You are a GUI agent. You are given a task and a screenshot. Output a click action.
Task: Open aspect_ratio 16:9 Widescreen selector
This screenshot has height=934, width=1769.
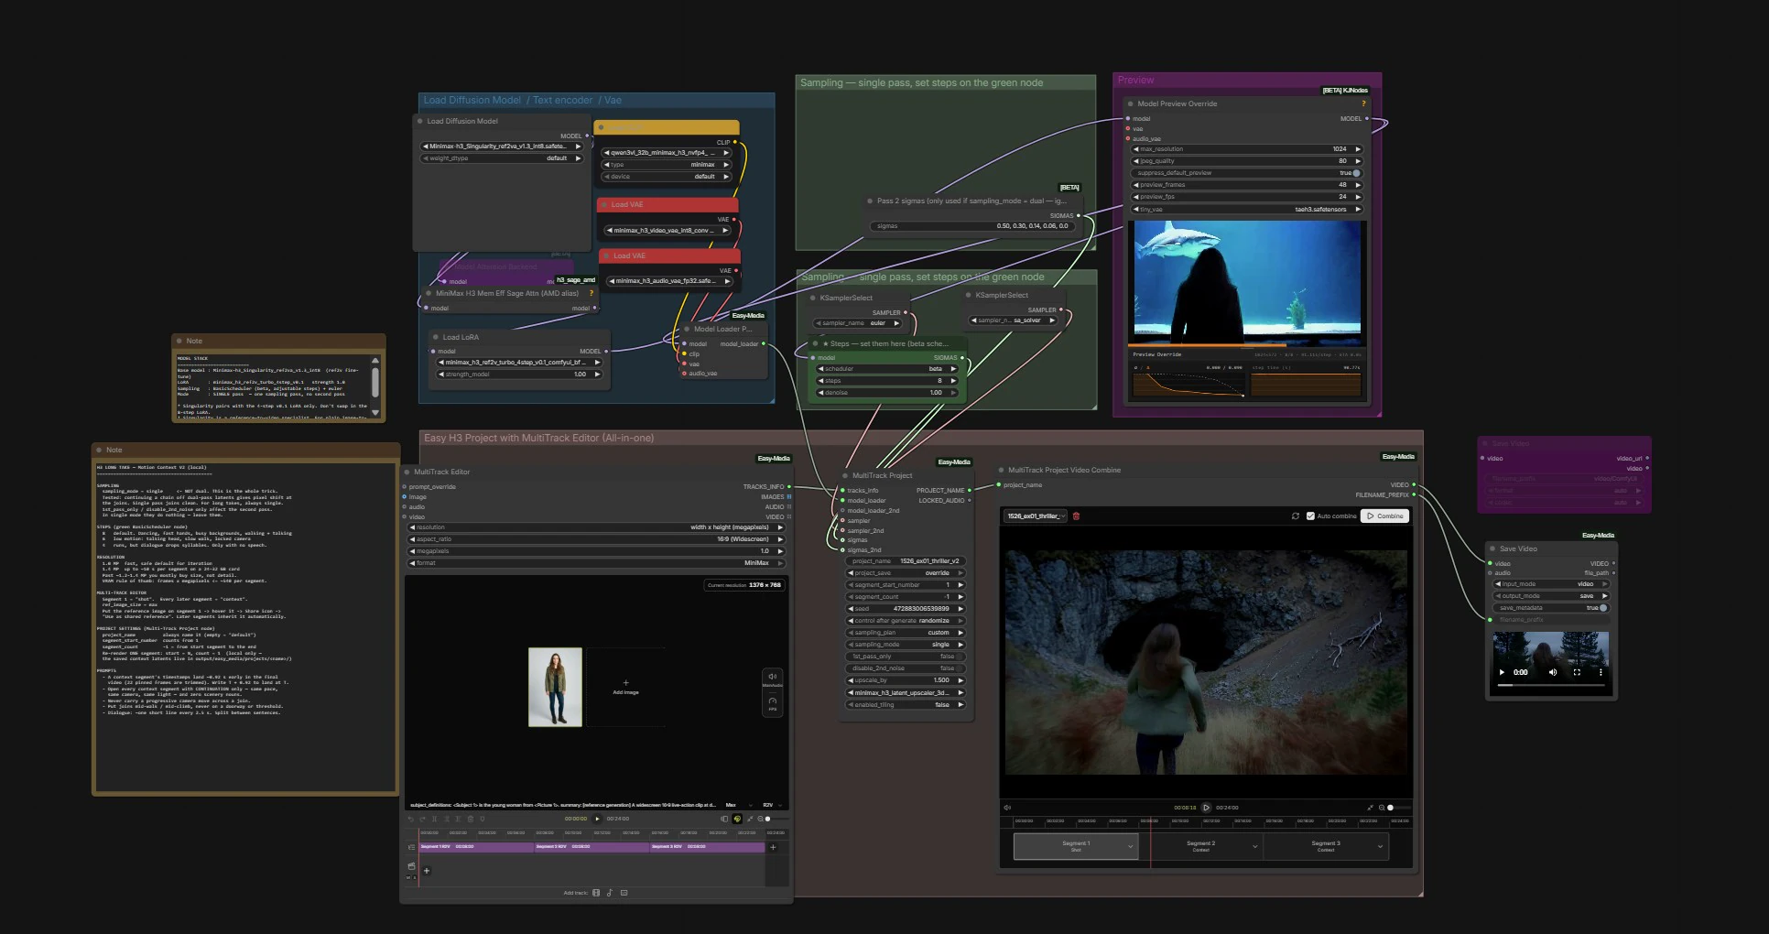tap(597, 539)
